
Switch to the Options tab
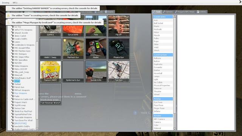click(x=168, y=12)
